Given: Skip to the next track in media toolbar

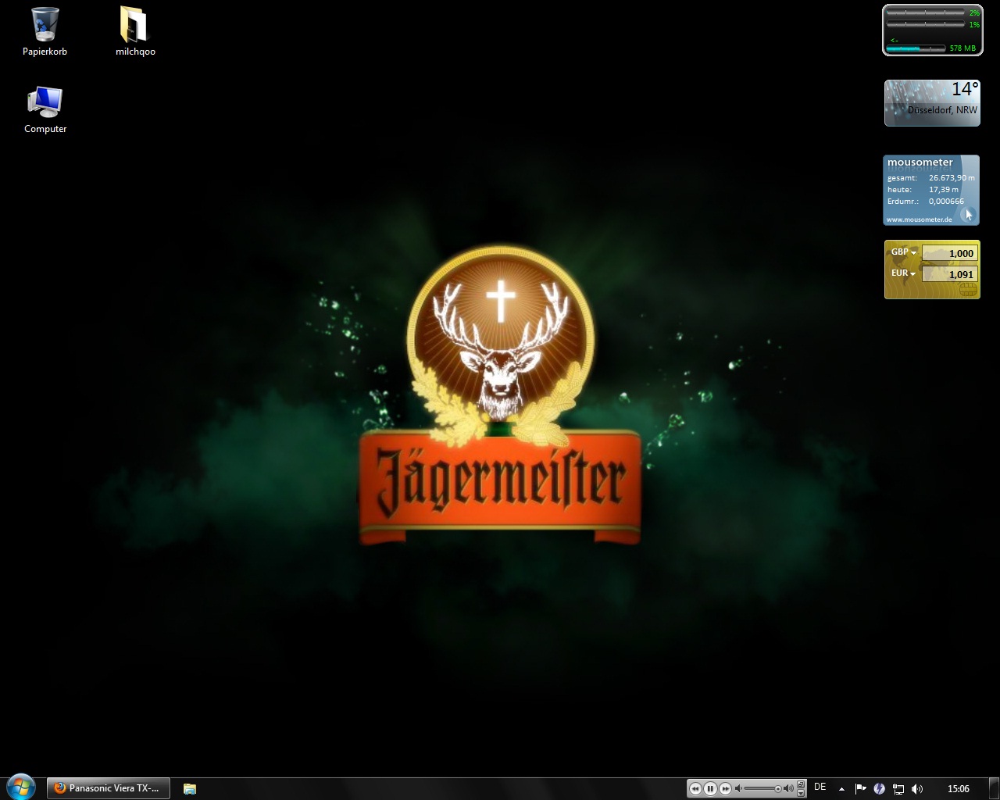Looking at the screenshot, I should [725, 788].
